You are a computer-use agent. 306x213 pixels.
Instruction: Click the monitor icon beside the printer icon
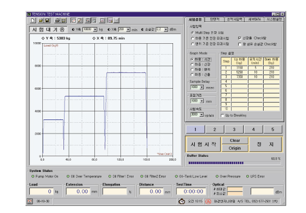[x=63, y=20]
